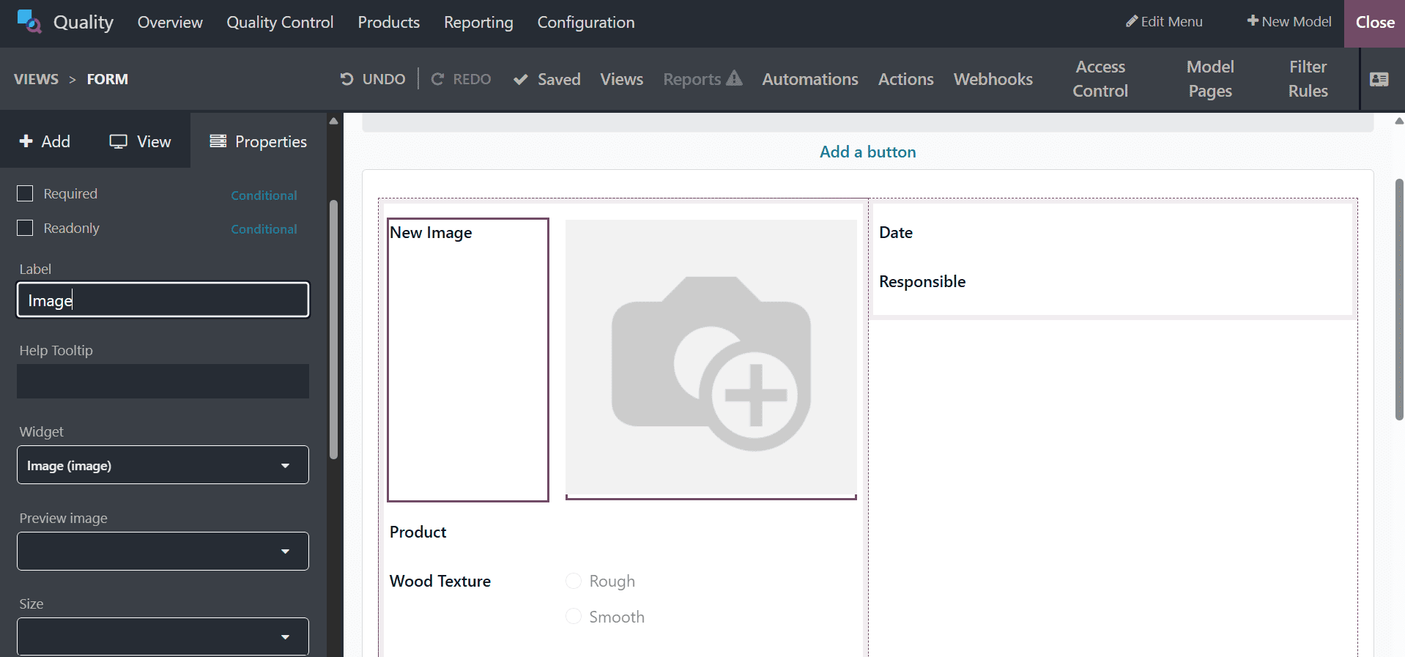Open the Reporting menu
The height and width of the screenshot is (657, 1405).
pos(478,22)
